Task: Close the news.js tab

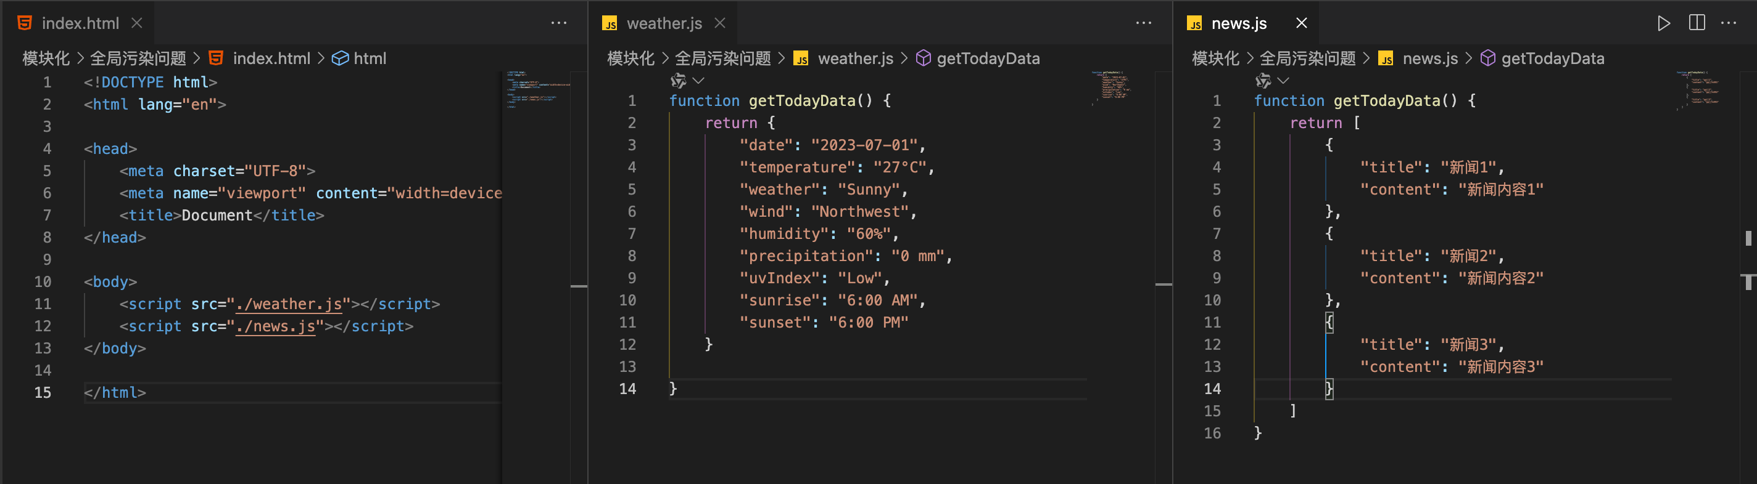Action: coord(1301,23)
